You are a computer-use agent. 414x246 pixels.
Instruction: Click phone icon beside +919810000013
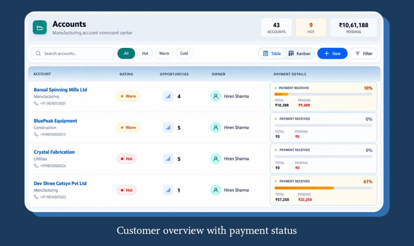coord(36,134)
